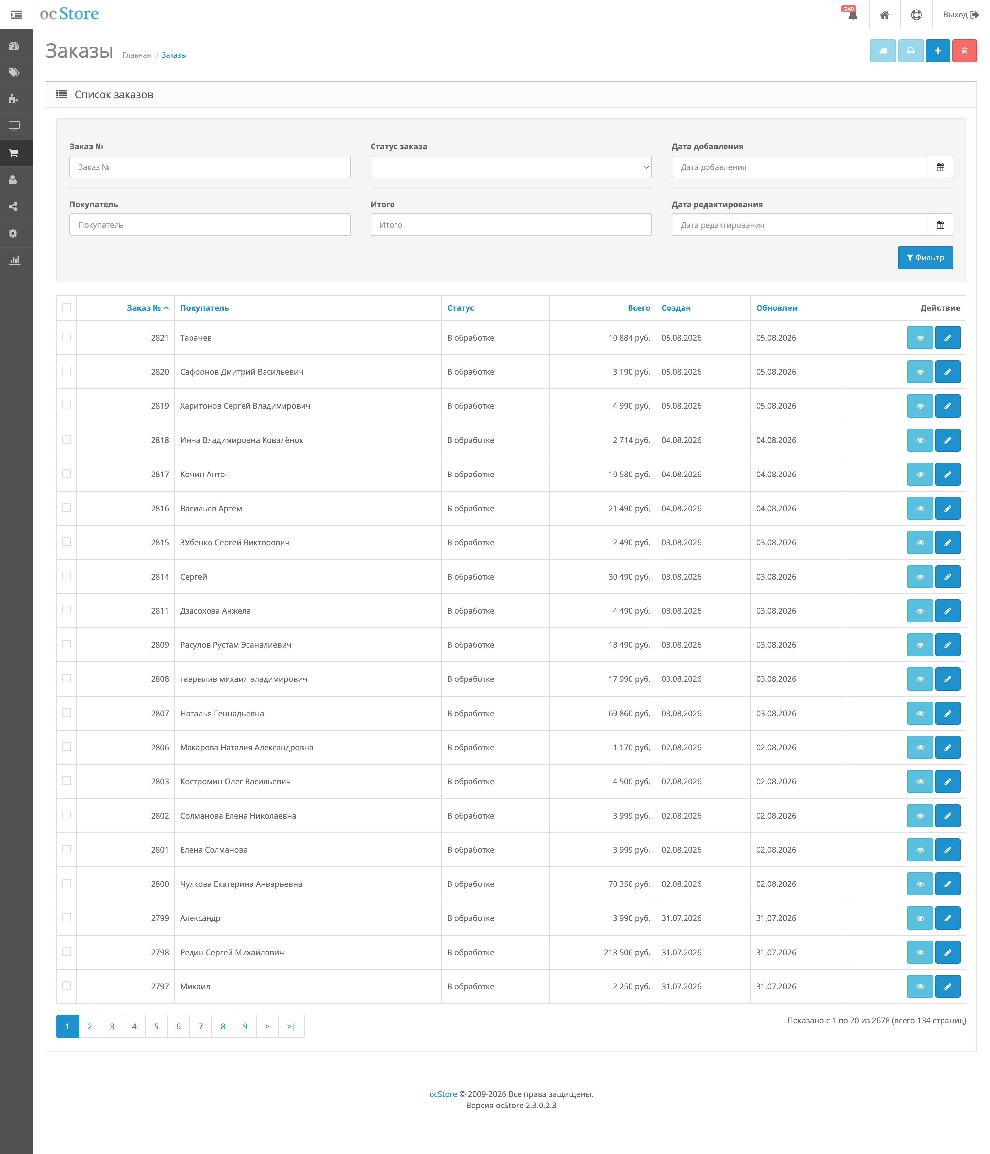Open the Reports bar chart icon in sidebar
Image resolution: width=990 pixels, height=1154 pixels.
14,260
